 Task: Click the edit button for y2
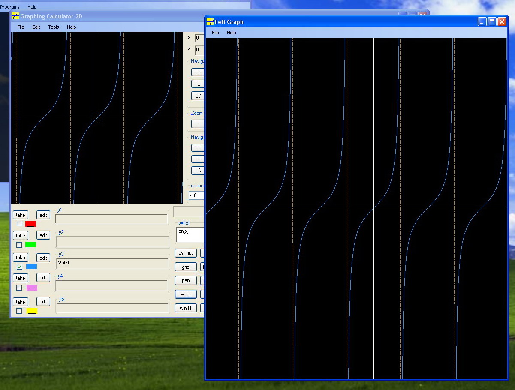tap(43, 235)
